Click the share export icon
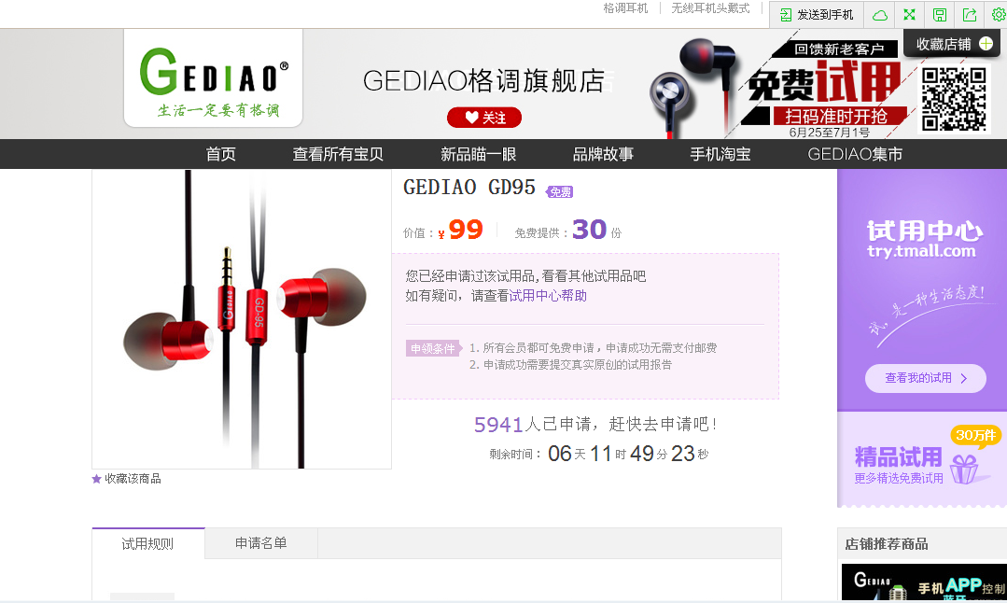Viewport: 1007px width, 603px height. tap(970, 15)
